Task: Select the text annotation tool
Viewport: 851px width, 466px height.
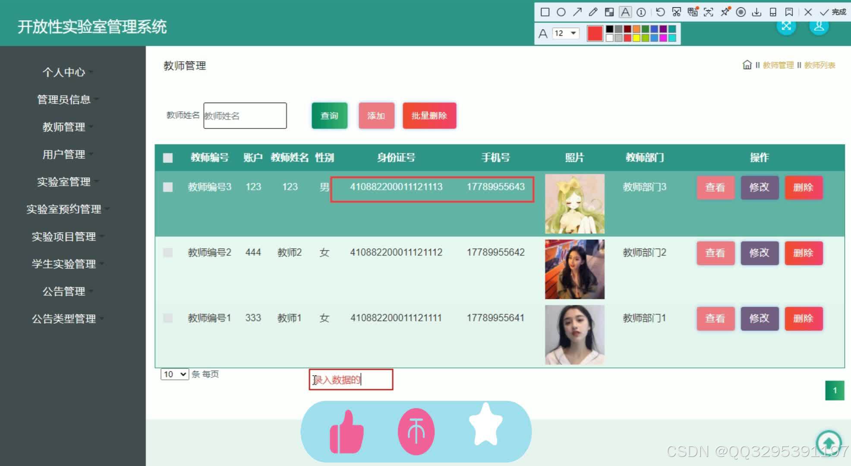Action: (625, 12)
